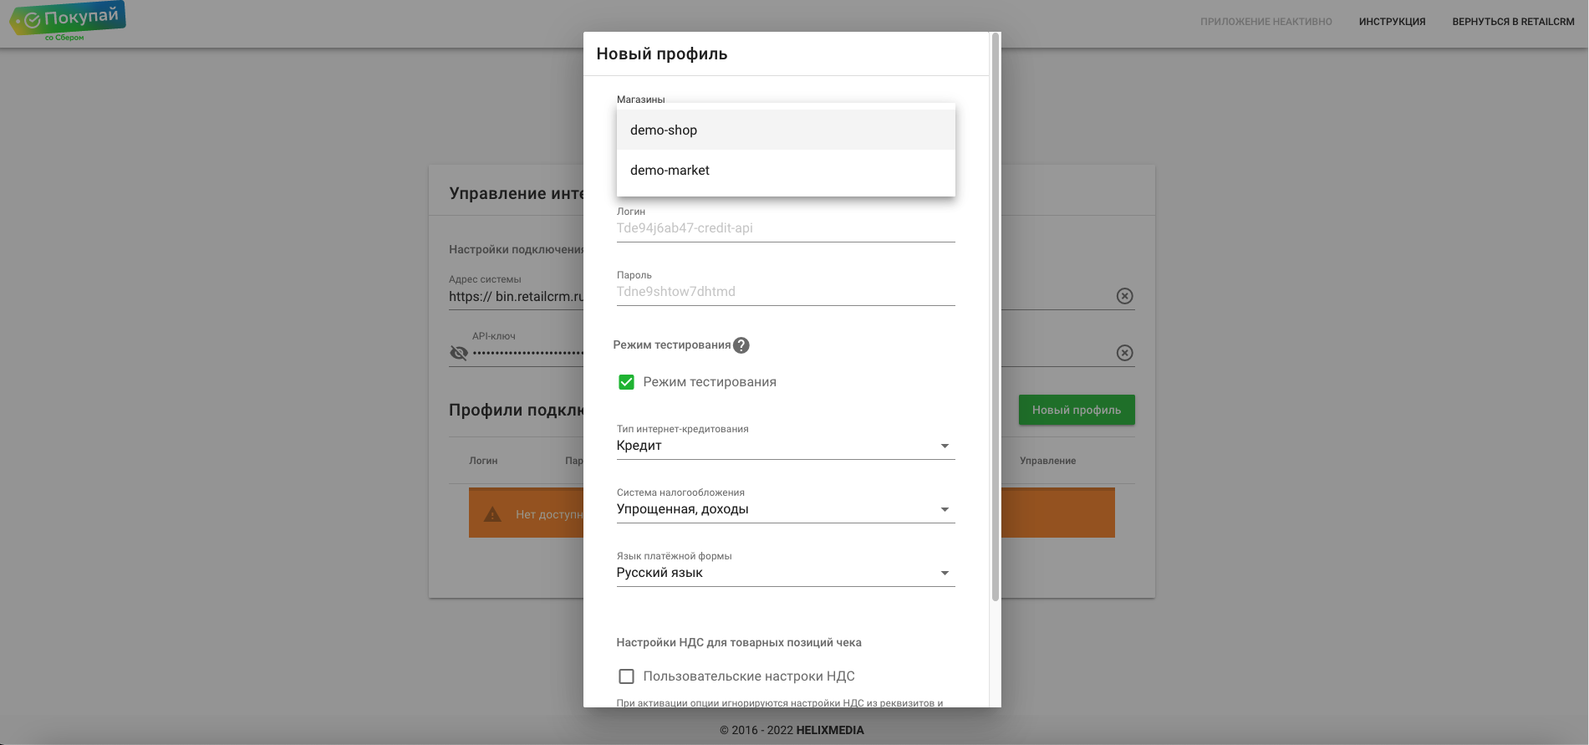Click the Логин input field
1589x745 pixels.
point(786,228)
